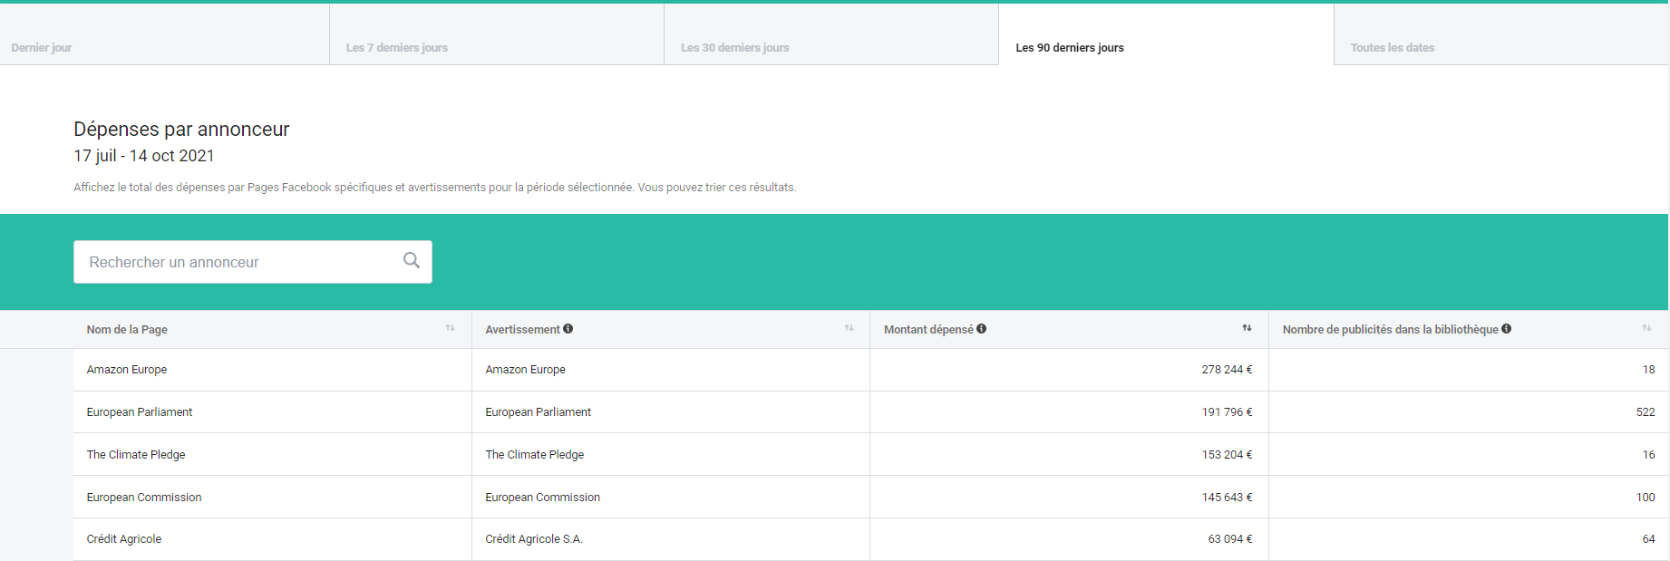This screenshot has width=1670, height=561.
Task: Click ad count 100 for European Commission
Action: click(1646, 498)
